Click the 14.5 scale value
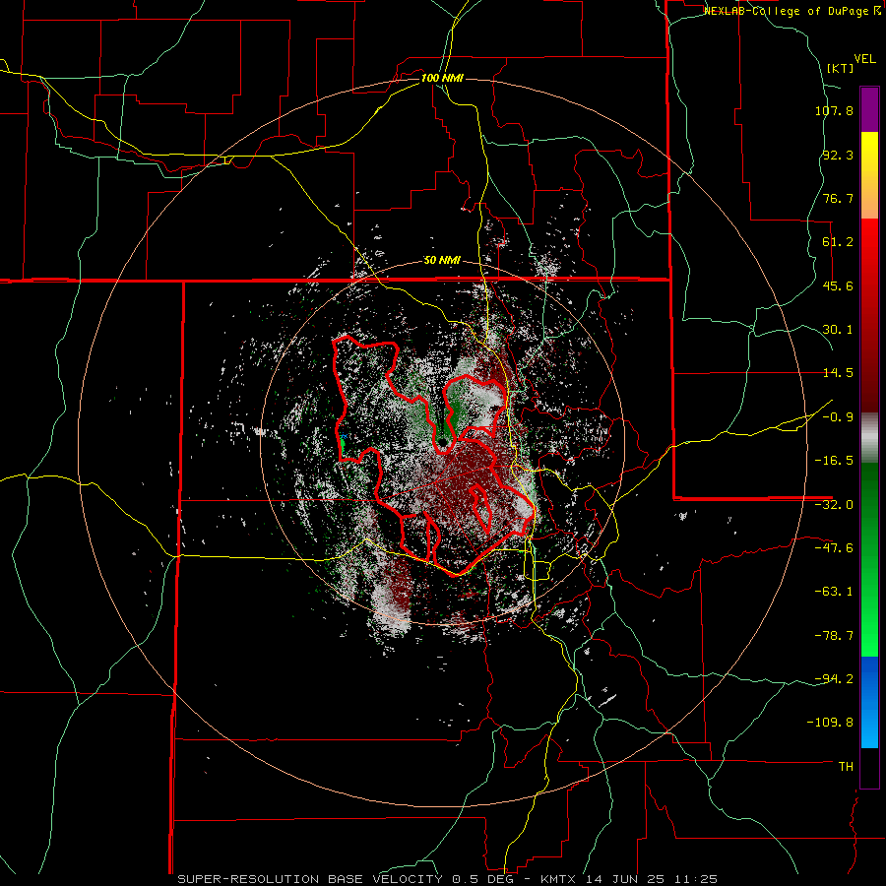 point(838,373)
